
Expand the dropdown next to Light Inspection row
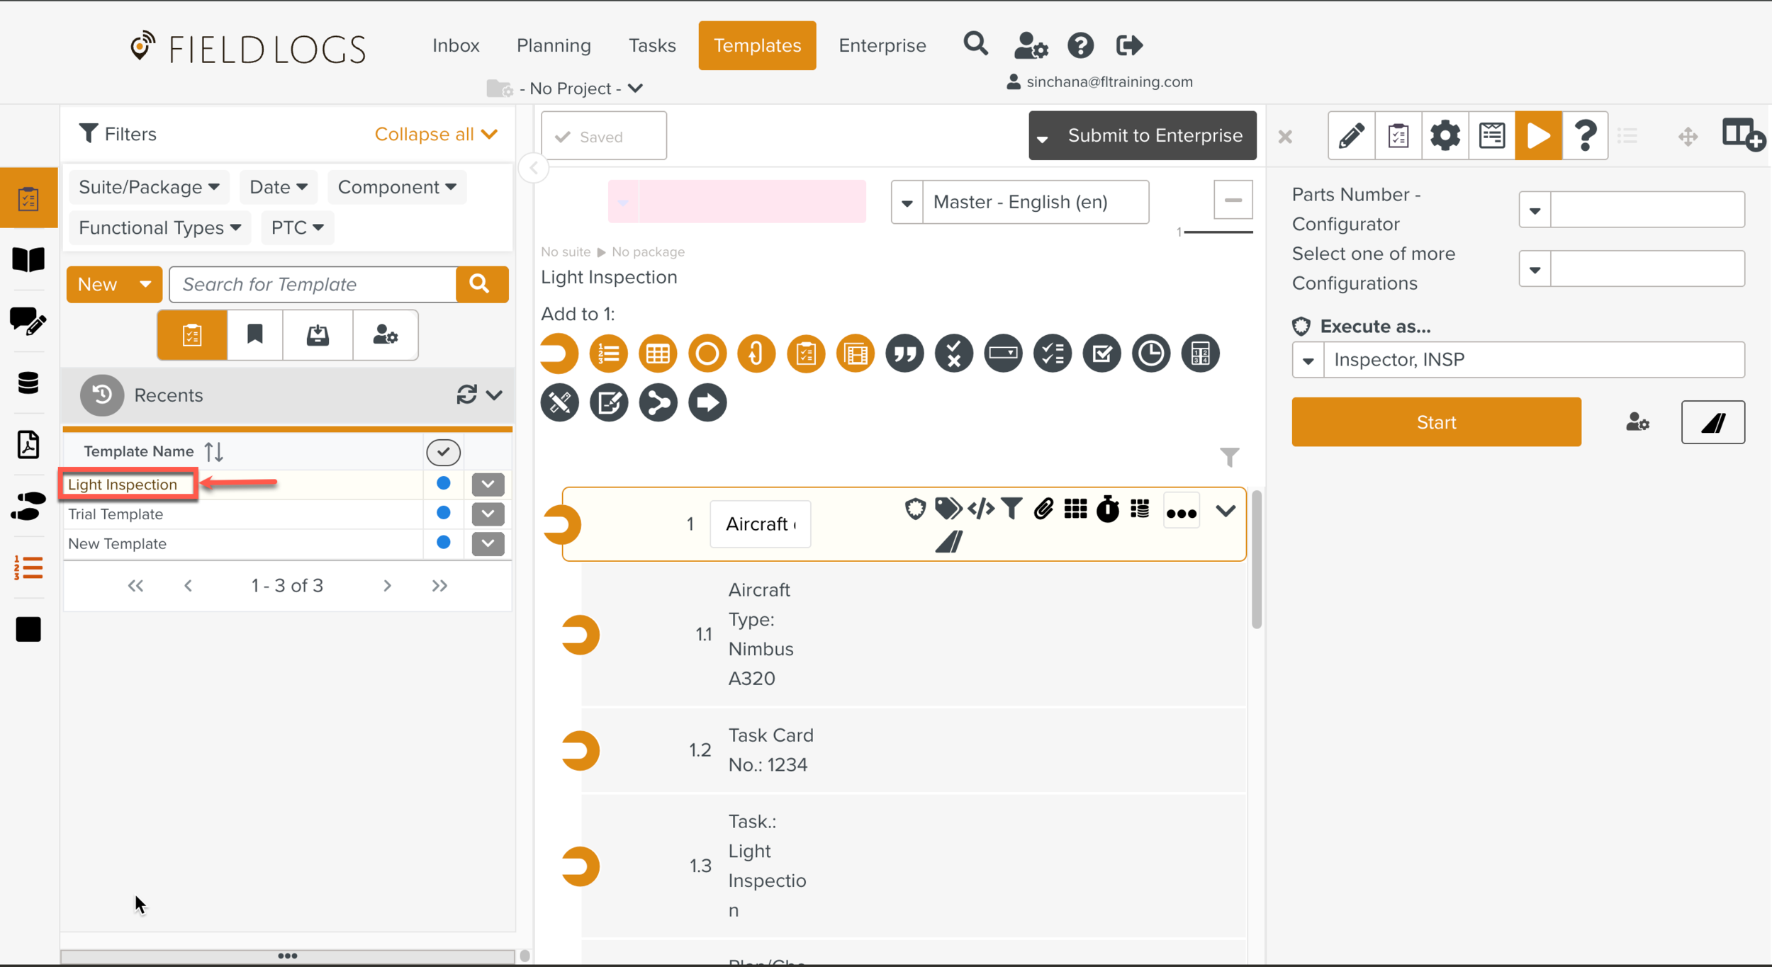(x=487, y=484)
